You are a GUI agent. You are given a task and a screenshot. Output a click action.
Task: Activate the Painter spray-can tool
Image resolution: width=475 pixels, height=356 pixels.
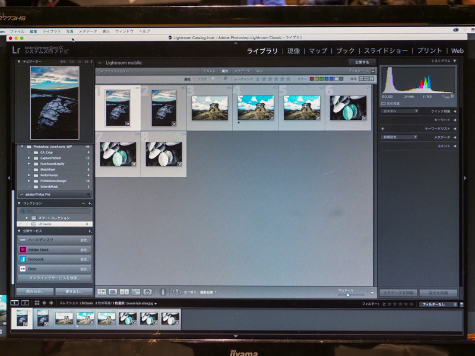click(163, 291)
